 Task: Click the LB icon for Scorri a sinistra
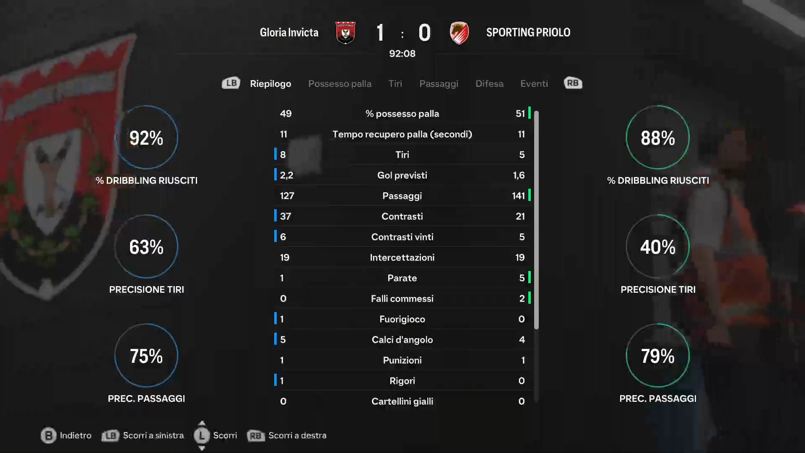point(110,436)
